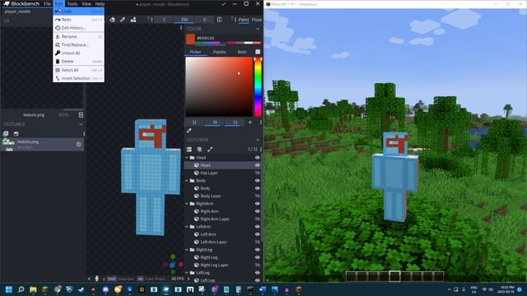The image size is (527, 296).
Task: Open File Explorer from the taskbar
Action: (33, 289)
